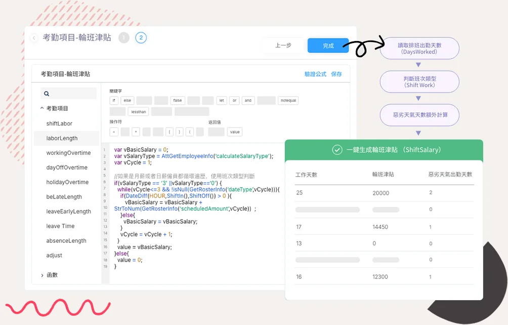Viewport: 508px width, 325px height.
Task: Insert the 'notequal' keyword chip
Action: [288, 101]
